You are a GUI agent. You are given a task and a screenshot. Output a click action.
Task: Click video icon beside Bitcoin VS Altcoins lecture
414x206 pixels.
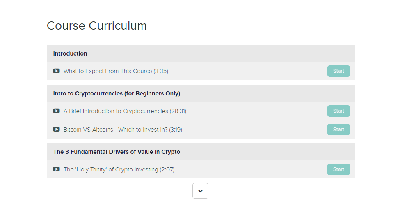pyautogui.click(x=56, y=129)
